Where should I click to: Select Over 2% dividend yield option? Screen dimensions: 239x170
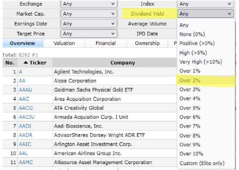tap(190, 80)
